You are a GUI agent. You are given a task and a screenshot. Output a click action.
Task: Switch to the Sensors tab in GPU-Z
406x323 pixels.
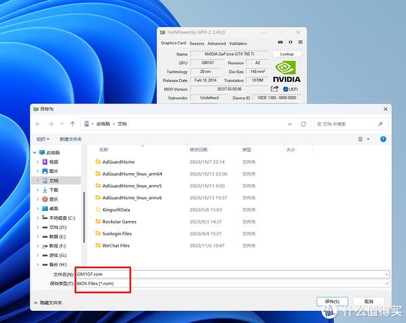tap(197, 43)
